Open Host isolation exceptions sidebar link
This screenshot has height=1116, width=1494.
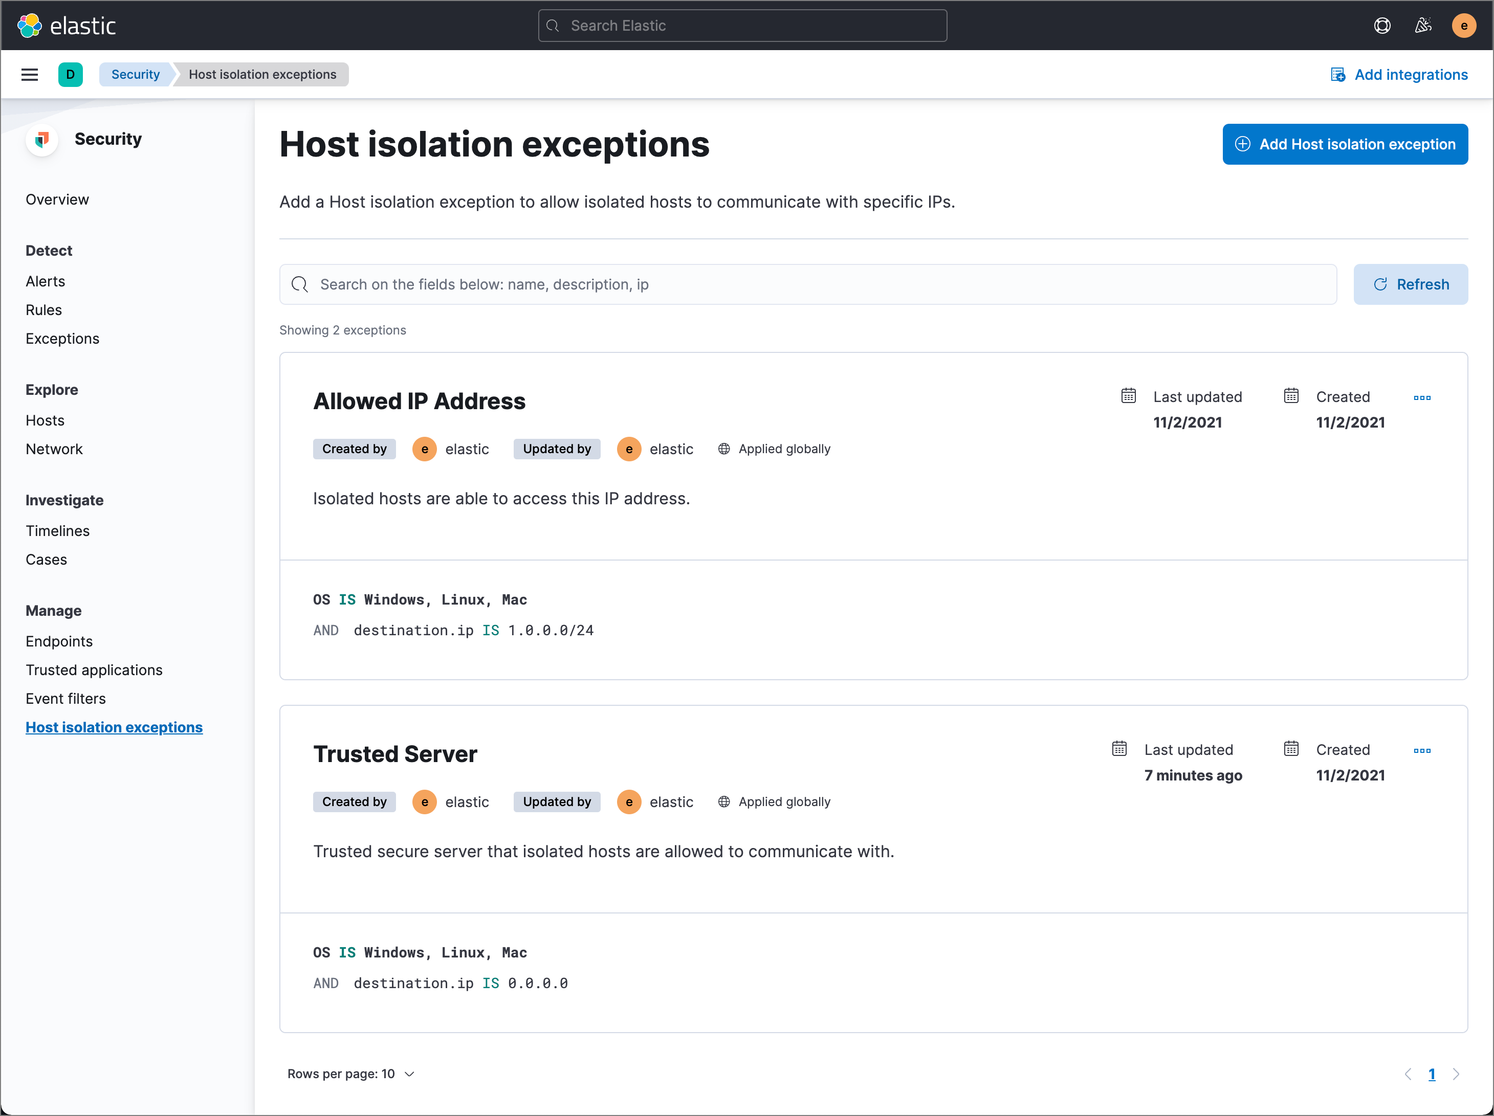click(114, 728)
